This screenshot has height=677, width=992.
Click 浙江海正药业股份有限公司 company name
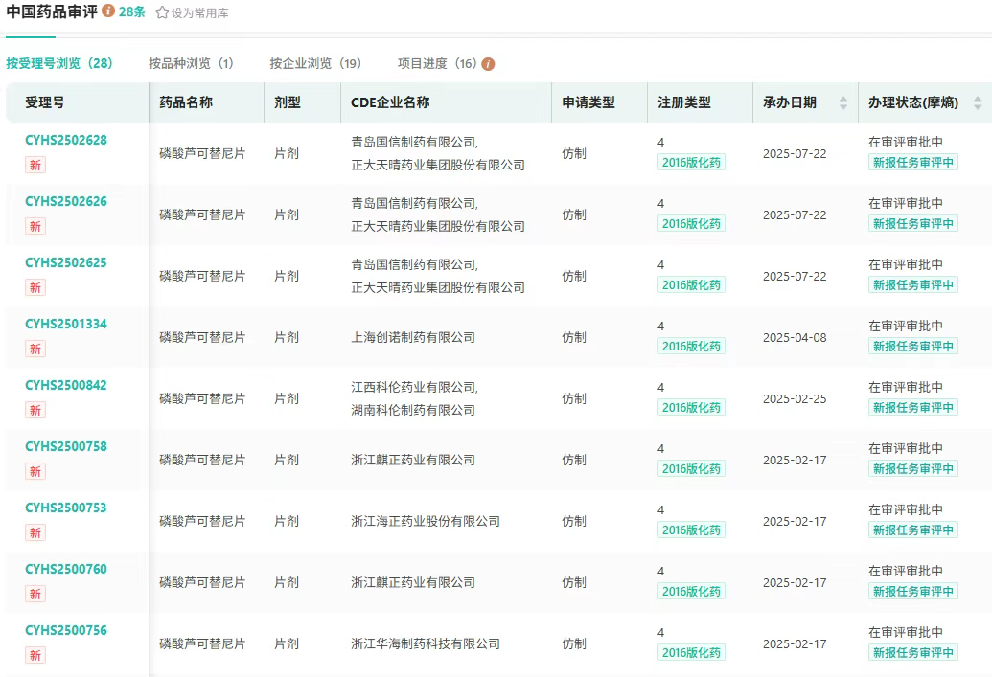426,521
